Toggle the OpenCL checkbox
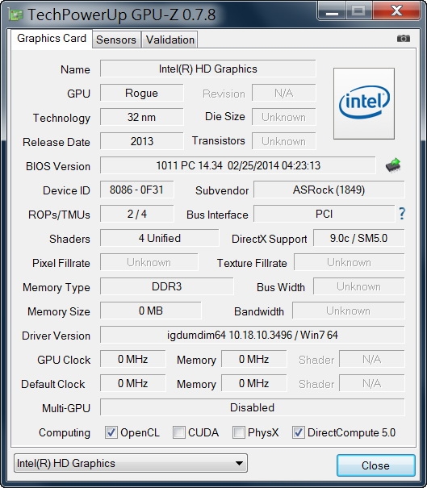Screen dimensions: 427x488 (111, 432)
